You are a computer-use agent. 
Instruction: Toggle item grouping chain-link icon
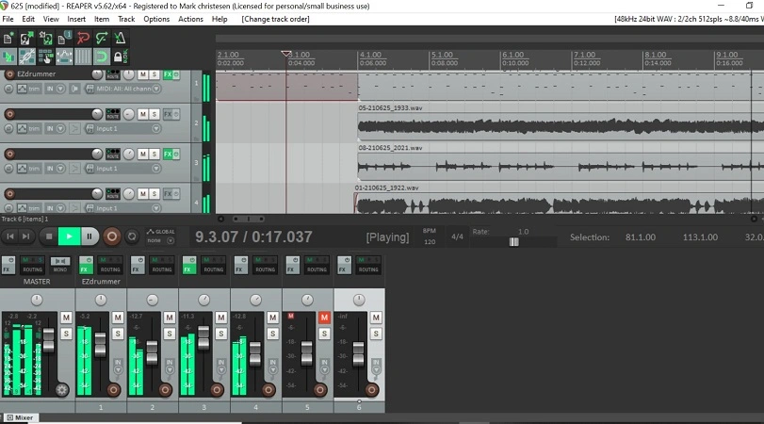pyautogui.click(x=26, y=57)
